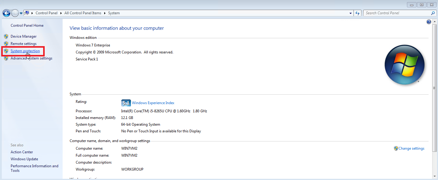The height and width of the screenshot is (180, 438).
Task: Click the Windows logo orb image
Action: (404, 65)
